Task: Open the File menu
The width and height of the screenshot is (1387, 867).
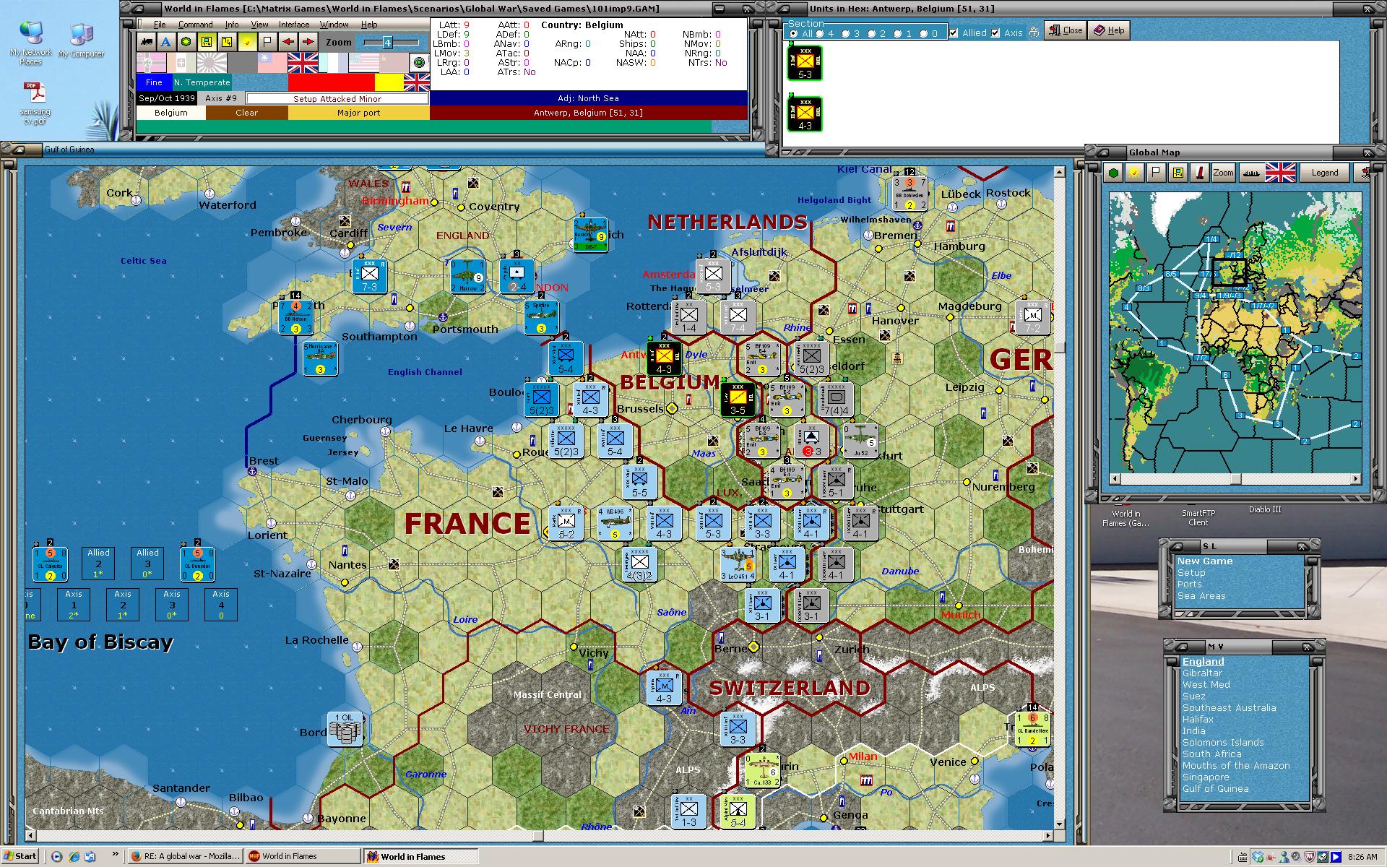Action: [160, 25]
